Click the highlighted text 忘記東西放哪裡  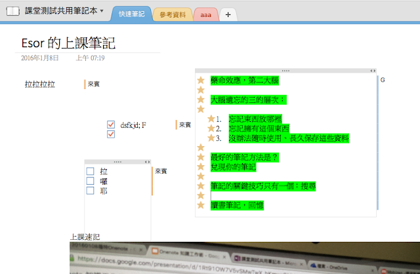(x=255, y=119)
